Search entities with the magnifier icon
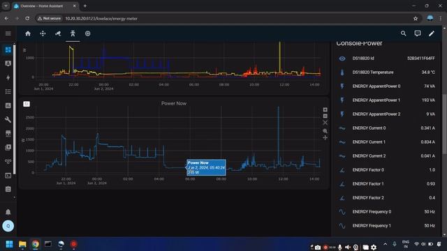This screenshot has height=251, width=447. tap(404, 33)
